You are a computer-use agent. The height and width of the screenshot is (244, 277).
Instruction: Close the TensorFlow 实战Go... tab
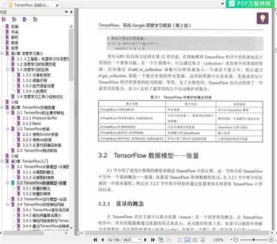pyautogui.click(x=57, y=5)
